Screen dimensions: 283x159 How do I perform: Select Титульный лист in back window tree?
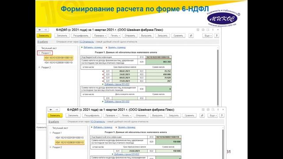tap(49, 48)
